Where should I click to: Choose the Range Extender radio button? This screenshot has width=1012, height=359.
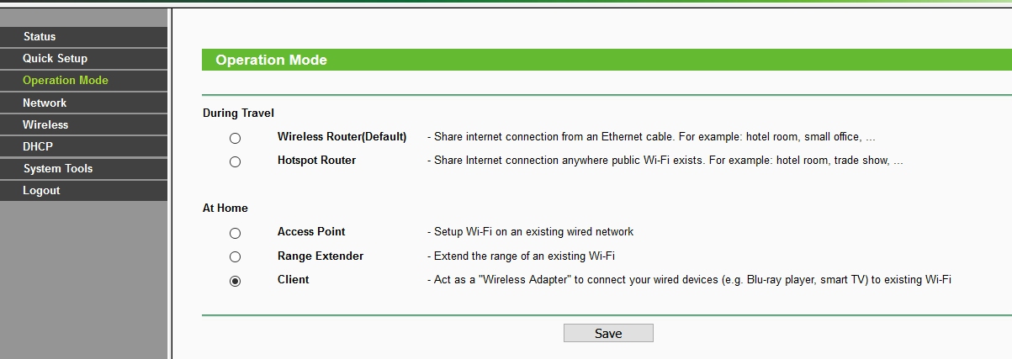tap(235, 256)
